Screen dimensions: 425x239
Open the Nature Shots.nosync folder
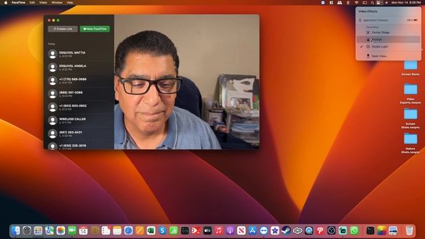coord(410,143)
